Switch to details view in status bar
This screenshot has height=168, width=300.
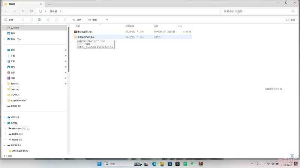click(292, 156)
